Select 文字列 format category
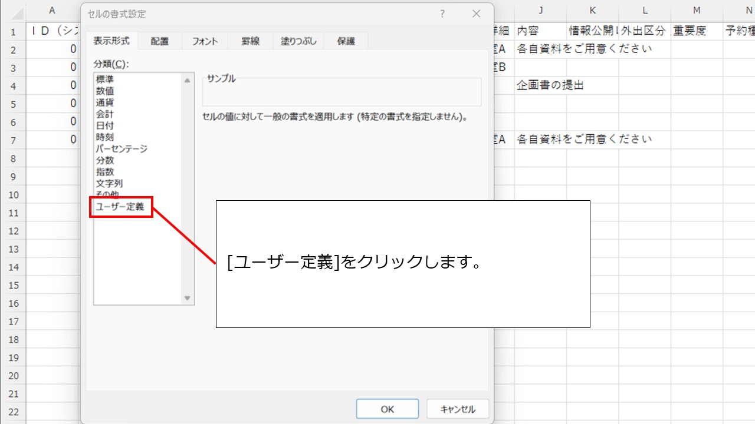This screenshot has width=755, height=424. tap(109, 183)
